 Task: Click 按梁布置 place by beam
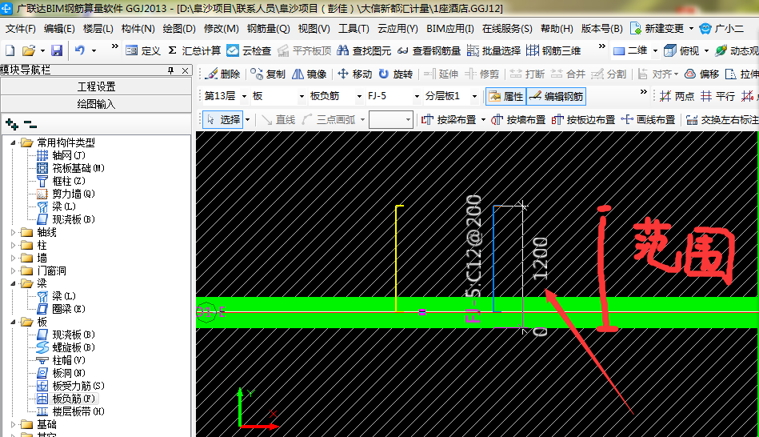pyautogui.click(x=449, y=120)
